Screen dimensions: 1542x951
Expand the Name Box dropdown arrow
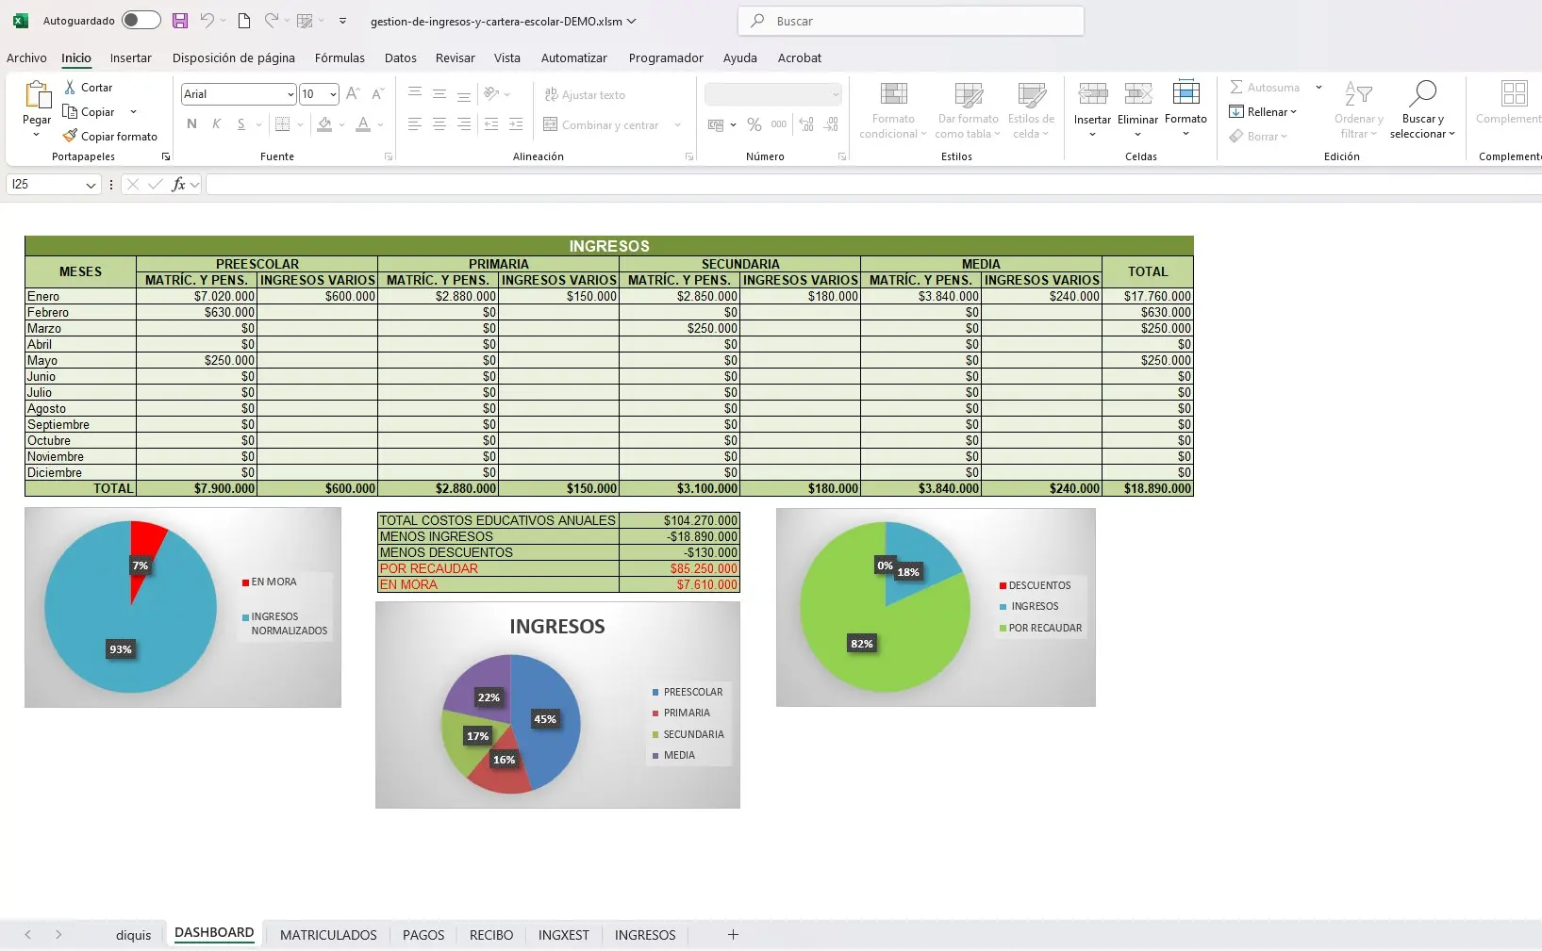(x=91, y=186)
